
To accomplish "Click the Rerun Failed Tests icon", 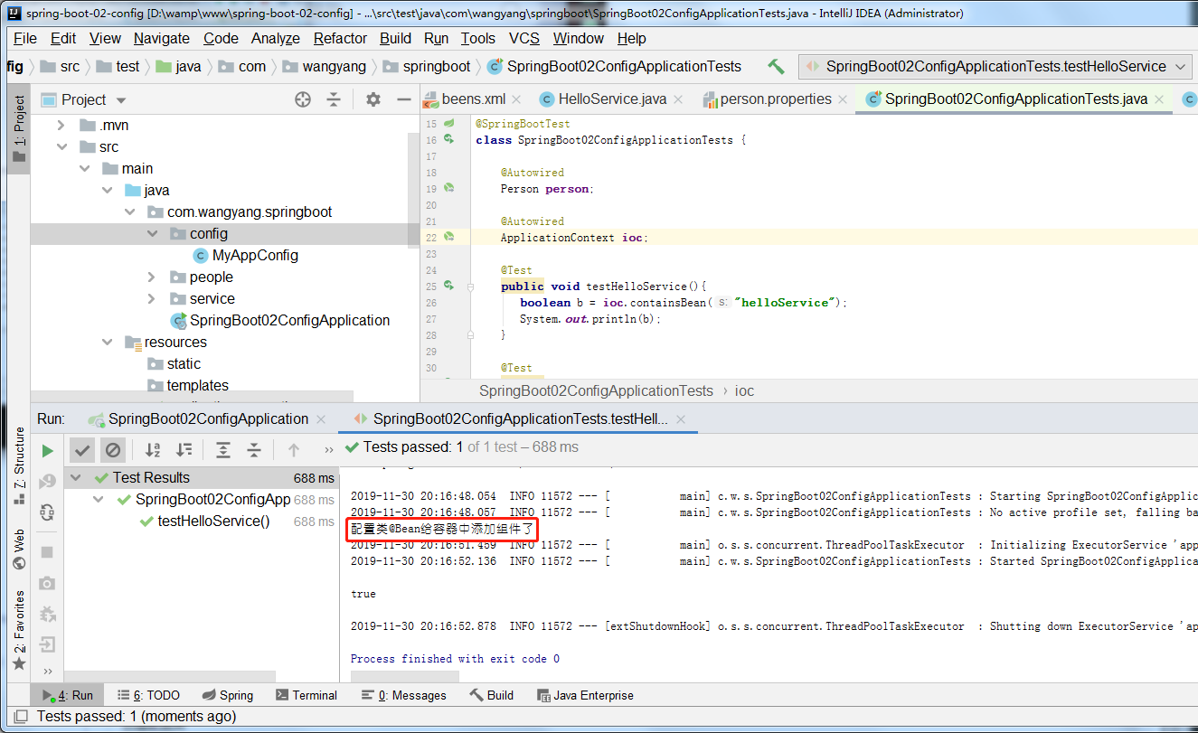I will 47,481.
